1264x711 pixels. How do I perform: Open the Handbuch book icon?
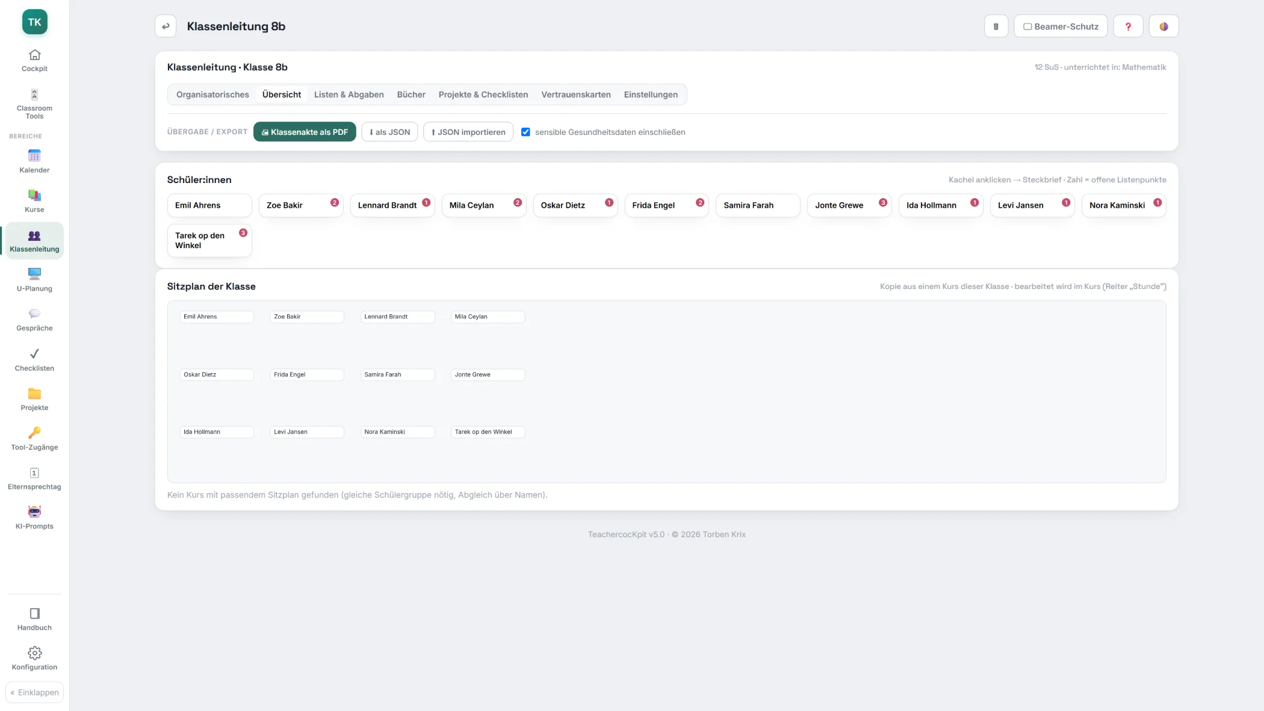[34, 613]
